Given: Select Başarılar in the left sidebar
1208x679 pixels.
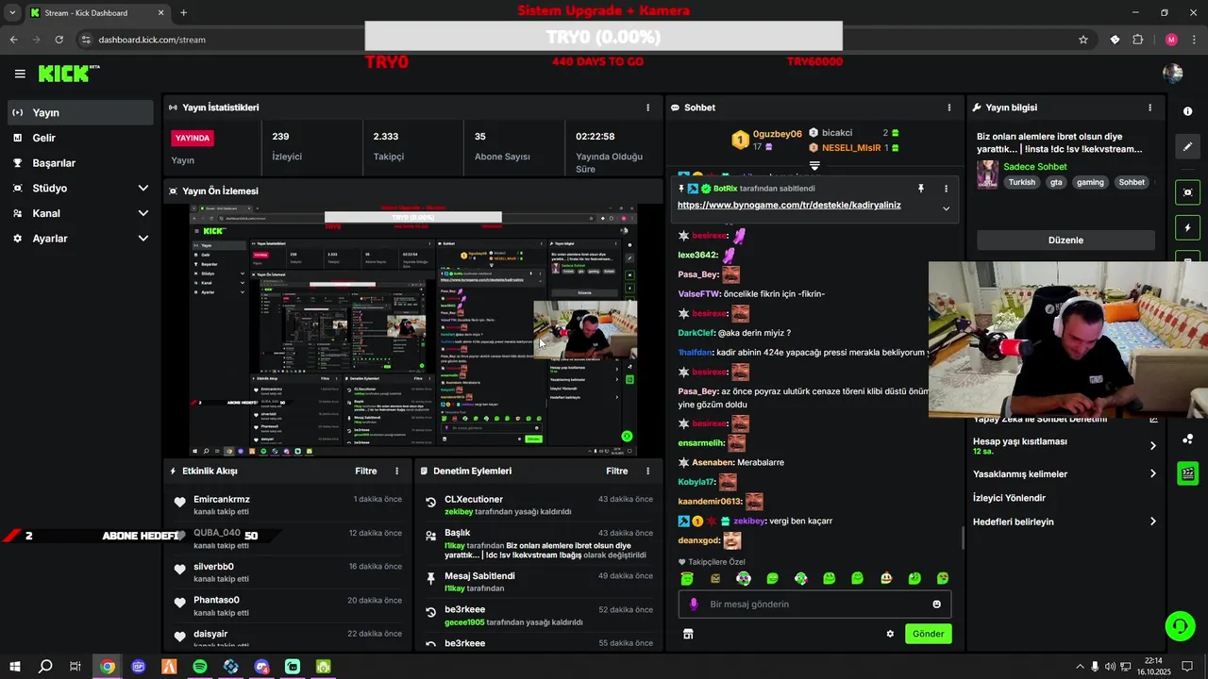Looking at the screenshot, I should click(80, 163).
